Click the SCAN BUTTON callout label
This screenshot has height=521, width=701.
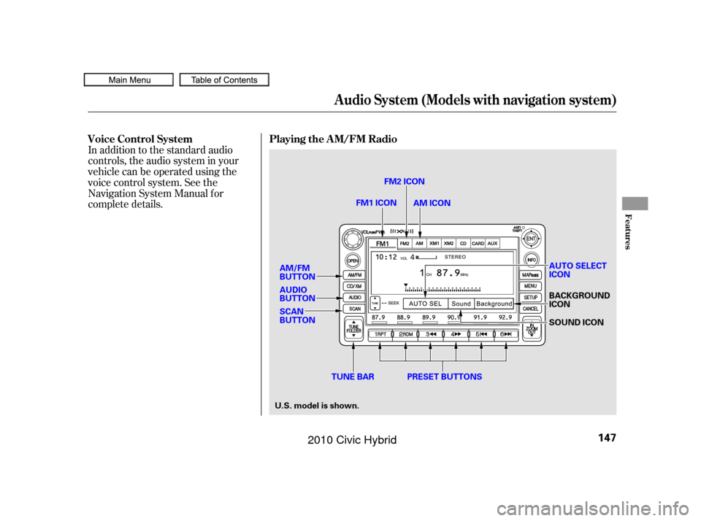[x=297, y=315]
